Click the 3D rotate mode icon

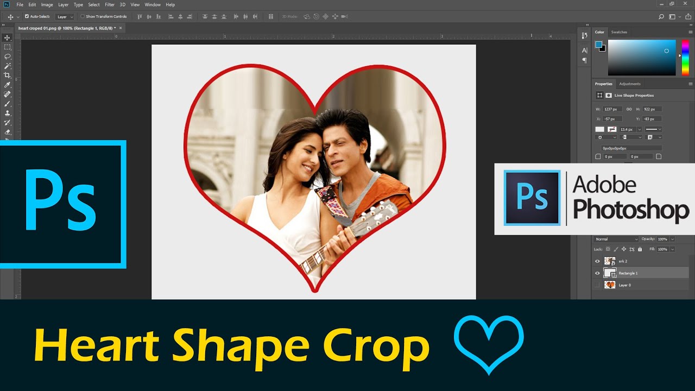coord(307,17)
